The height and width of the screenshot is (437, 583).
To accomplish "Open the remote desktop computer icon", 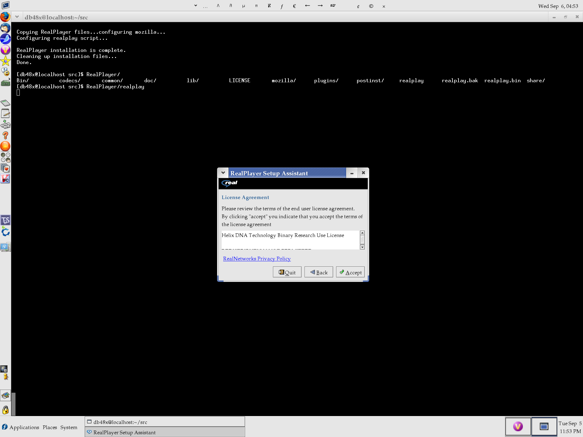I will (x=5, y=247).
